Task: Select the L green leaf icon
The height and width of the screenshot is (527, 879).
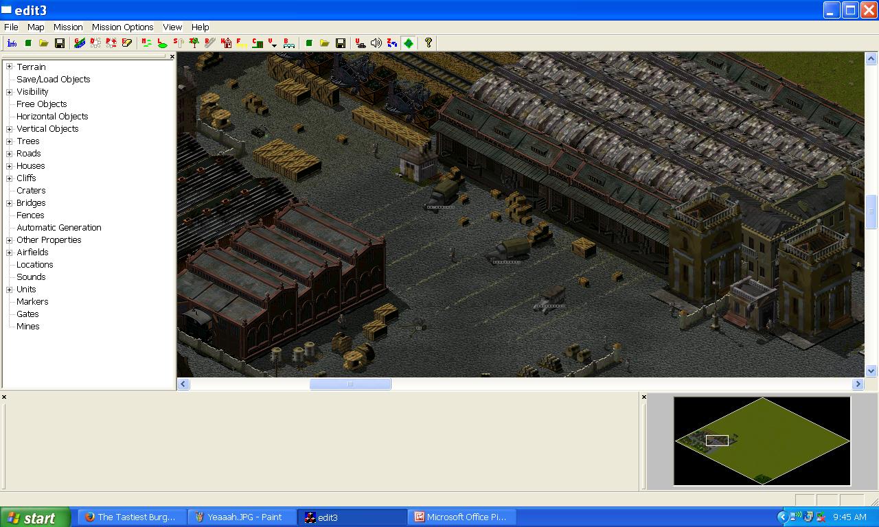Action: pyautogui.click(x=162, y=43)
